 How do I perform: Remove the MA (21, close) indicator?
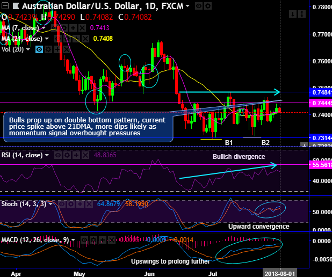[85, 39]
